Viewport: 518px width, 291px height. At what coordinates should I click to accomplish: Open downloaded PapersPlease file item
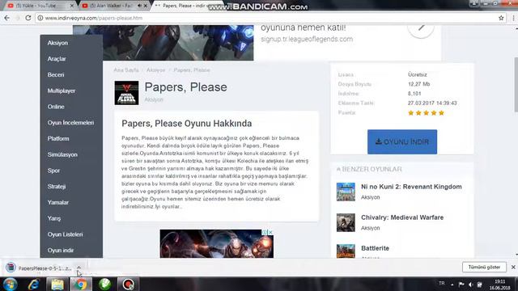[x=39, y=268]
